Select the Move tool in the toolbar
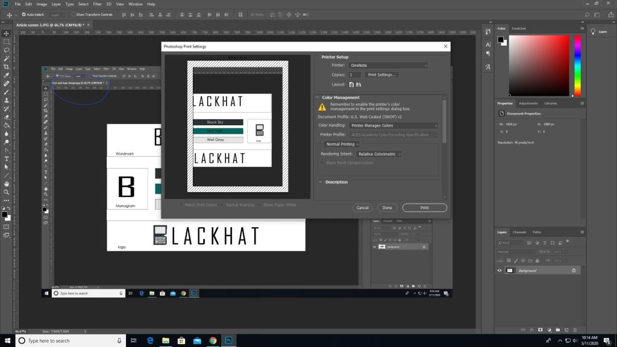The height and width of the screenshot is (347, 617). click(7, 34)
